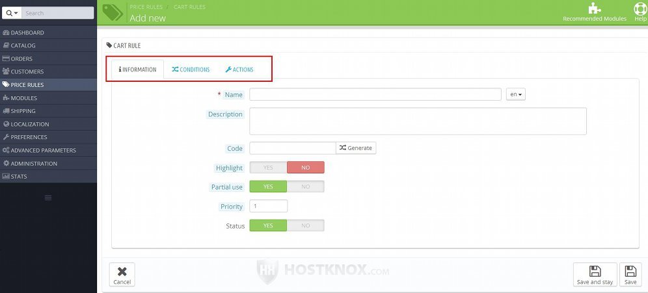Open Localization settings
The height and width of the screenshot is (293, 648).
click(48, 124)
